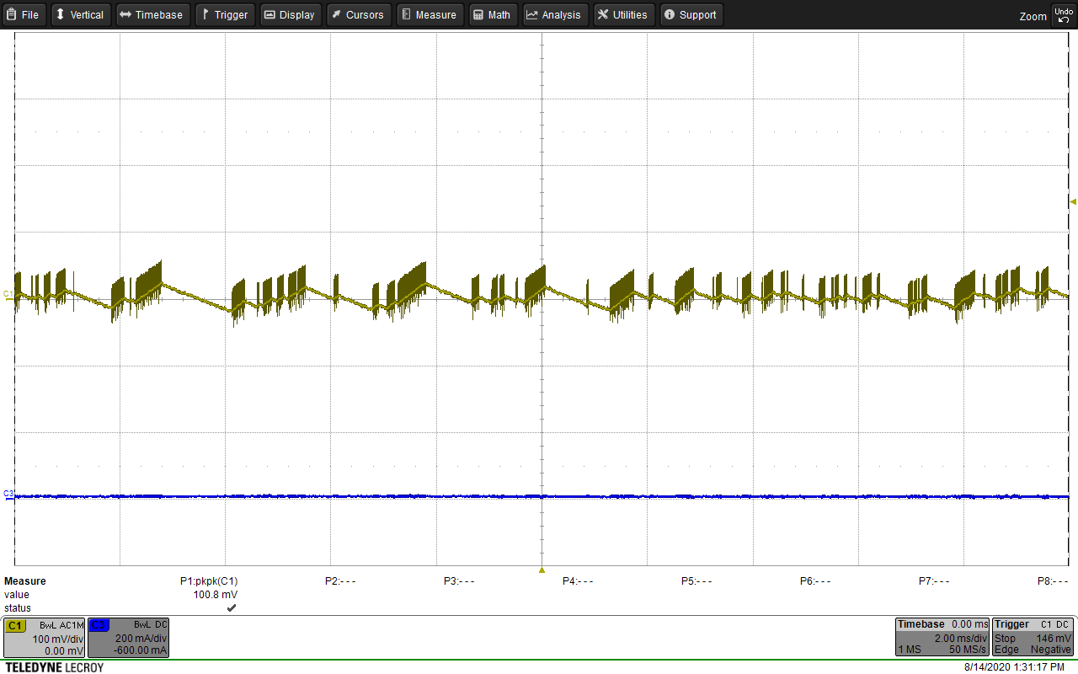Select the P3 measurement slot
The height and width of the screenshot is (674, 1078).
[x=459, y=581]
